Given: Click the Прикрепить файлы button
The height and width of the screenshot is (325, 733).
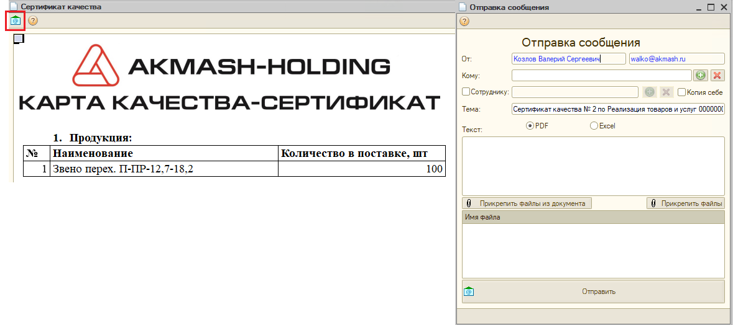Looking at the screenshot, I should coord(686,203).
